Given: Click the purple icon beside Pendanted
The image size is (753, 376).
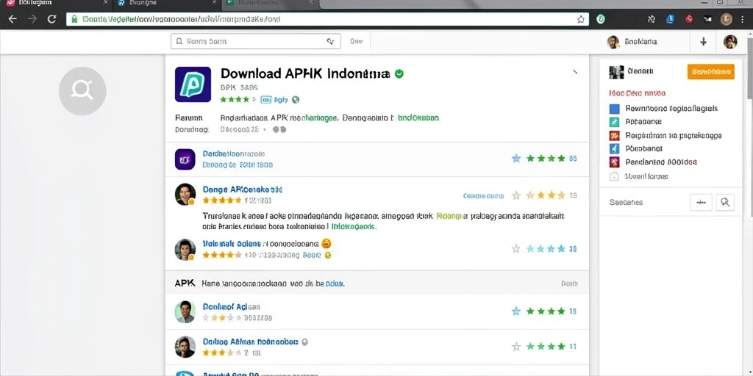Looking at the screenshot, I should 614,162.
